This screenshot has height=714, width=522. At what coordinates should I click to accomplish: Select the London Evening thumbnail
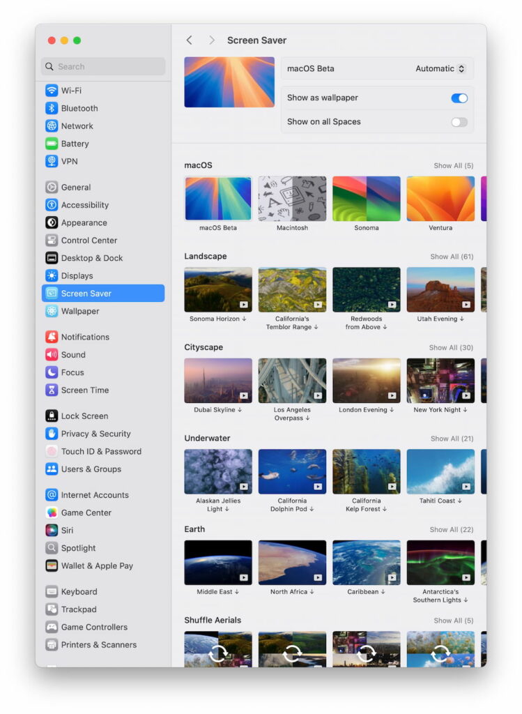click(367, 381)
